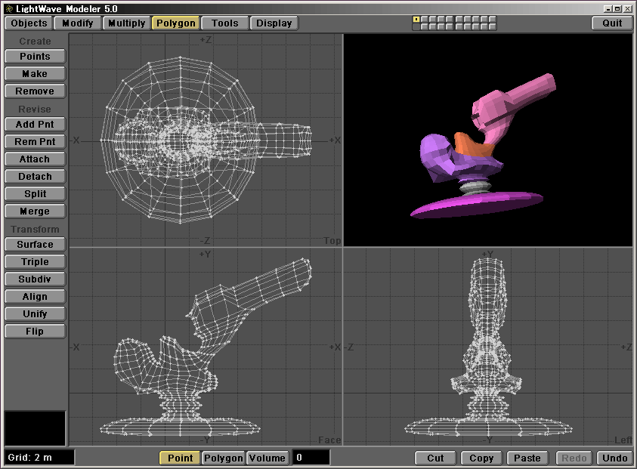Click the selection count field

(x=311, y=458)
